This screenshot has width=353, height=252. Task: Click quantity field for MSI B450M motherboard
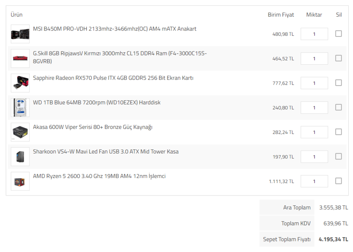314,34
